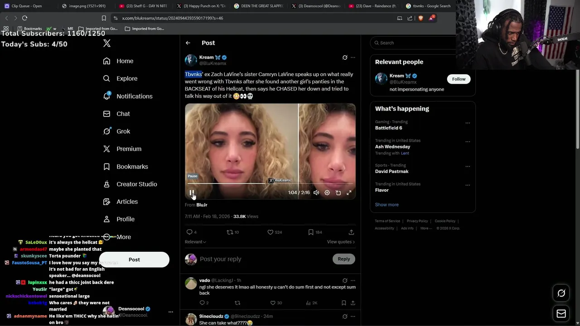The image size is (580, 326).
Task: Open more options for David Pastrnak trend
Action: [468, 166]
